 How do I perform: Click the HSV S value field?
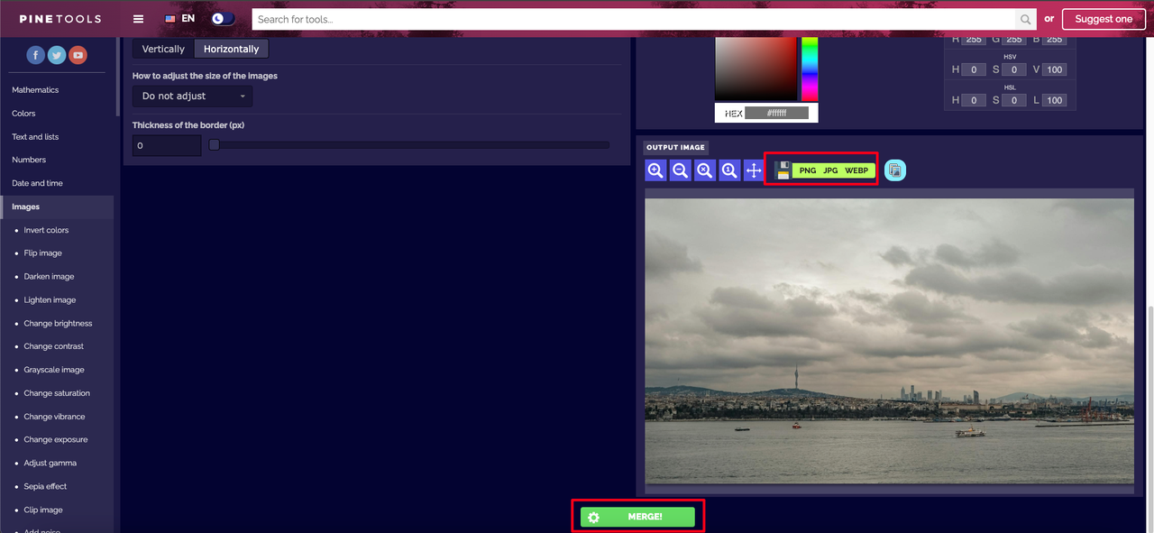pos(1013,69)
